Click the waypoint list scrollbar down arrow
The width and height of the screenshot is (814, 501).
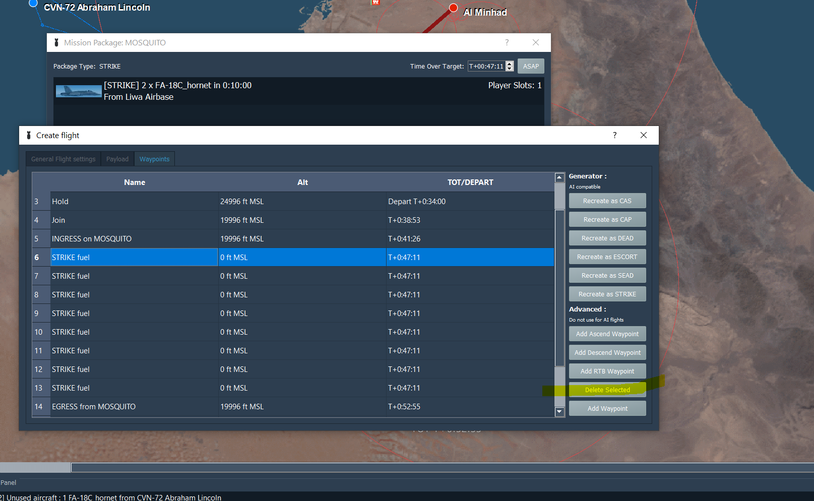pyautogui.click(x=559, y=412)
